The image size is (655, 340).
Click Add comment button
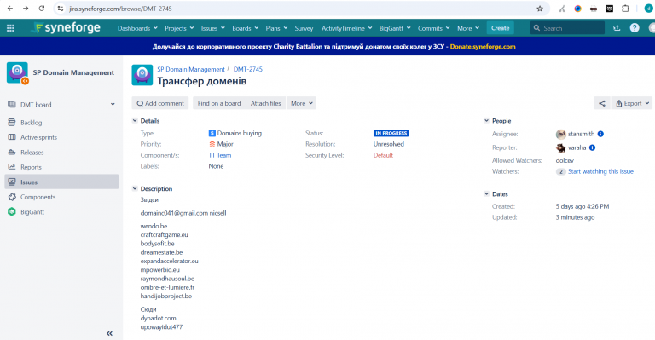click(160, 103)
